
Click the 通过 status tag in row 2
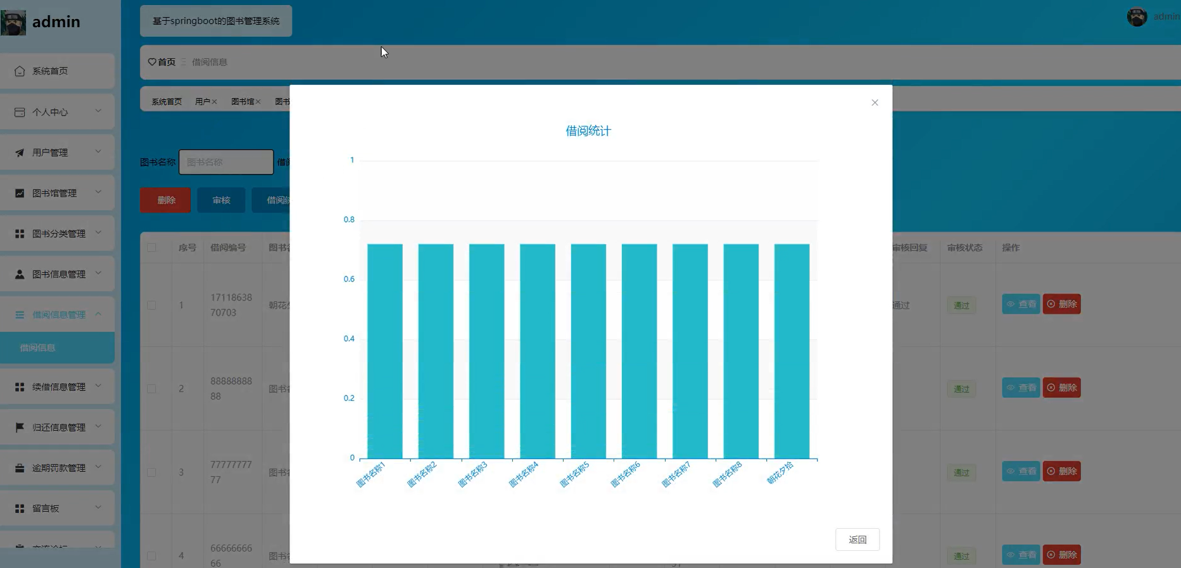(961, 389)
